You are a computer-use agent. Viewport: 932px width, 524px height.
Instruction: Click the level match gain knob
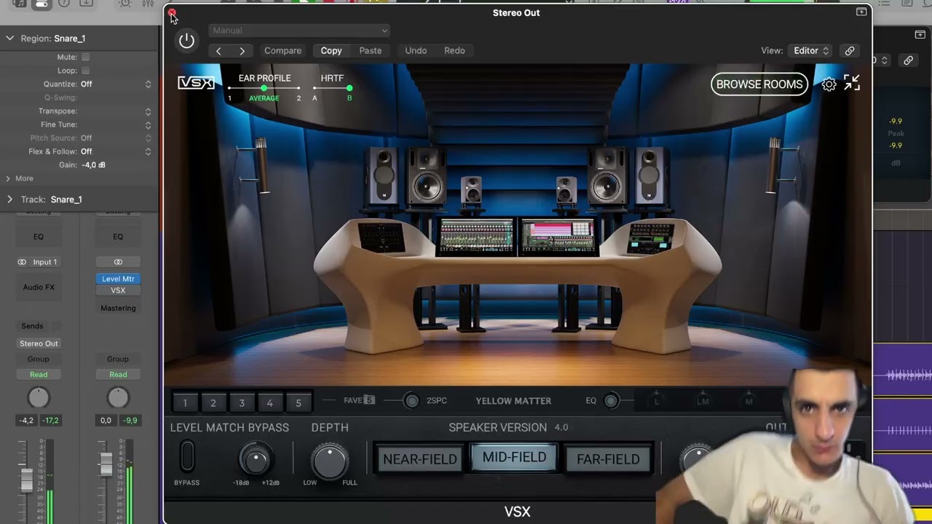256,459
